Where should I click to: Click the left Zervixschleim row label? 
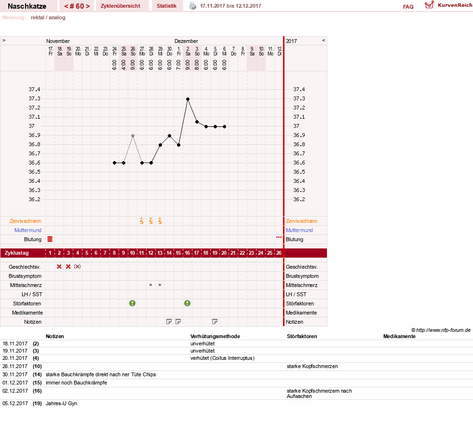[26, 221]
